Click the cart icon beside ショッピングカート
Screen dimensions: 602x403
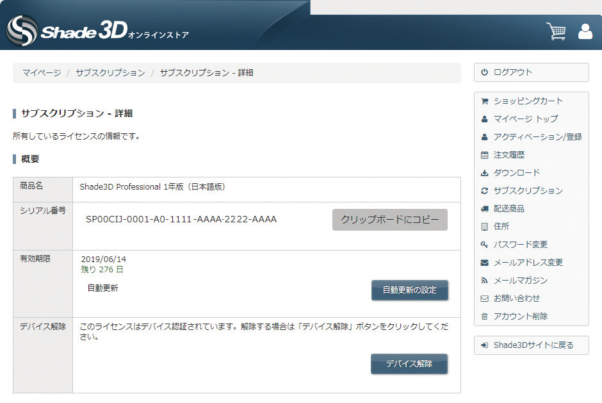485,101
